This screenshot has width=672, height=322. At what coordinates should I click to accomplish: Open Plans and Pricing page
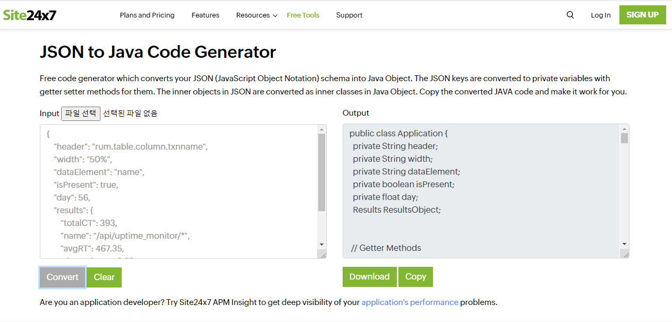(147, 15)
